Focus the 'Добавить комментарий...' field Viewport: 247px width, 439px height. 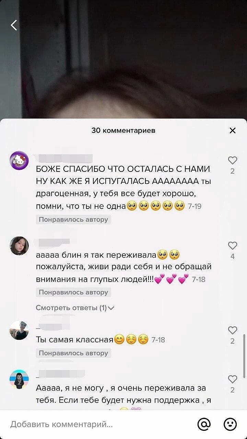tap(99, 424)
